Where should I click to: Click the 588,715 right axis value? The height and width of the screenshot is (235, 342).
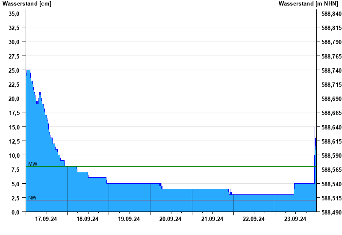pos(331,85)
